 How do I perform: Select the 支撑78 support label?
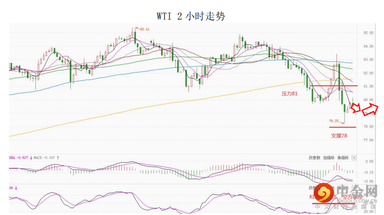pyautogui.click(x=339, y=135)
